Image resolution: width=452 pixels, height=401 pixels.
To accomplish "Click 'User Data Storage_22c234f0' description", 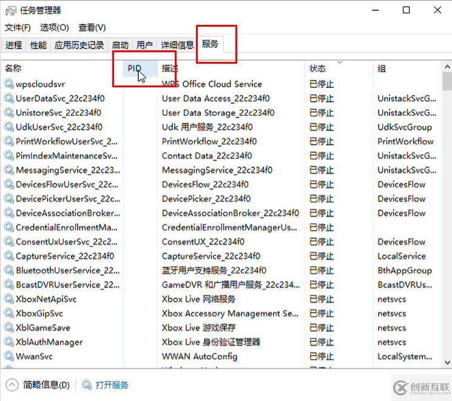I will click(218, 113).
